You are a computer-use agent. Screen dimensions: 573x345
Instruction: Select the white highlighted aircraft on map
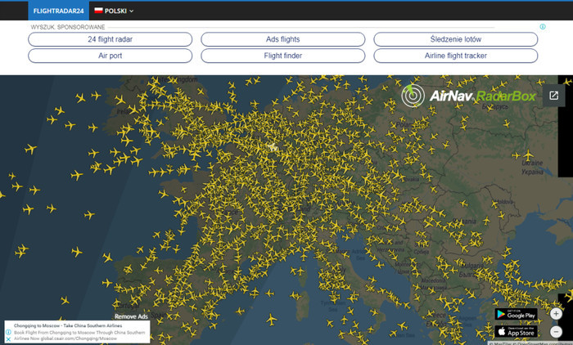tap(272, 147)
